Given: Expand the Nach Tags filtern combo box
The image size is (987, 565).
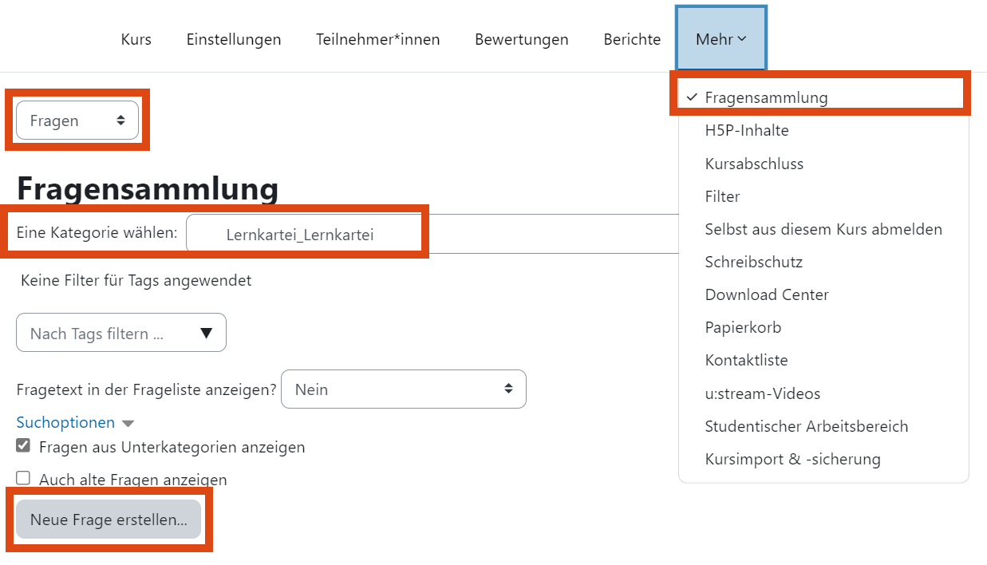Looking at the screenshot, I should click(121, 333).
